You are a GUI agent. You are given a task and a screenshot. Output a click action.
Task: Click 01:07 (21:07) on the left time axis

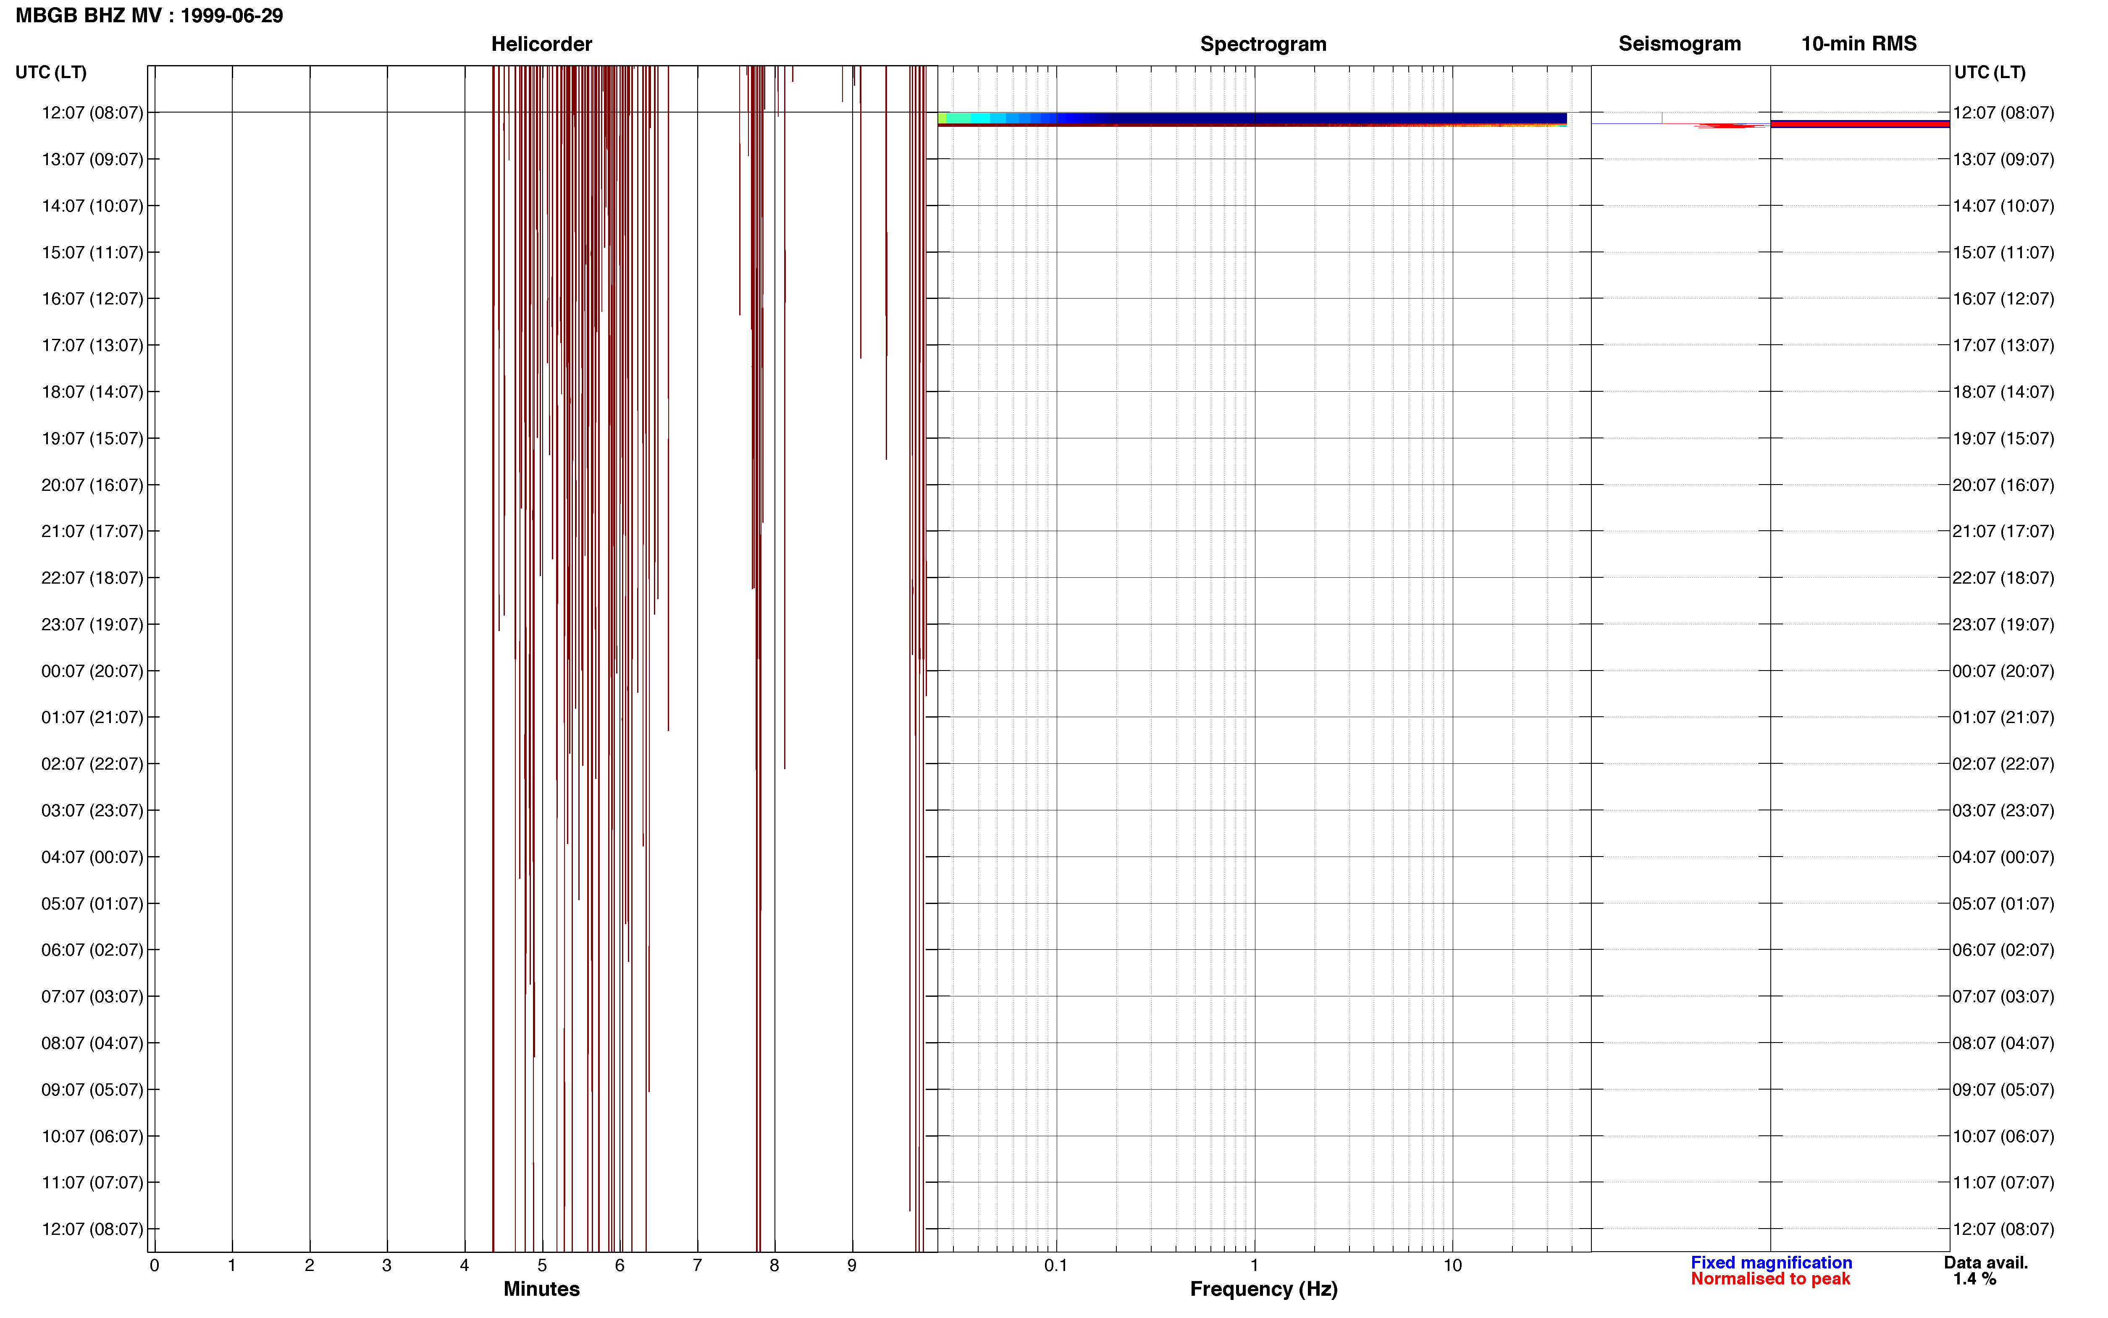[x=92, y=718]
